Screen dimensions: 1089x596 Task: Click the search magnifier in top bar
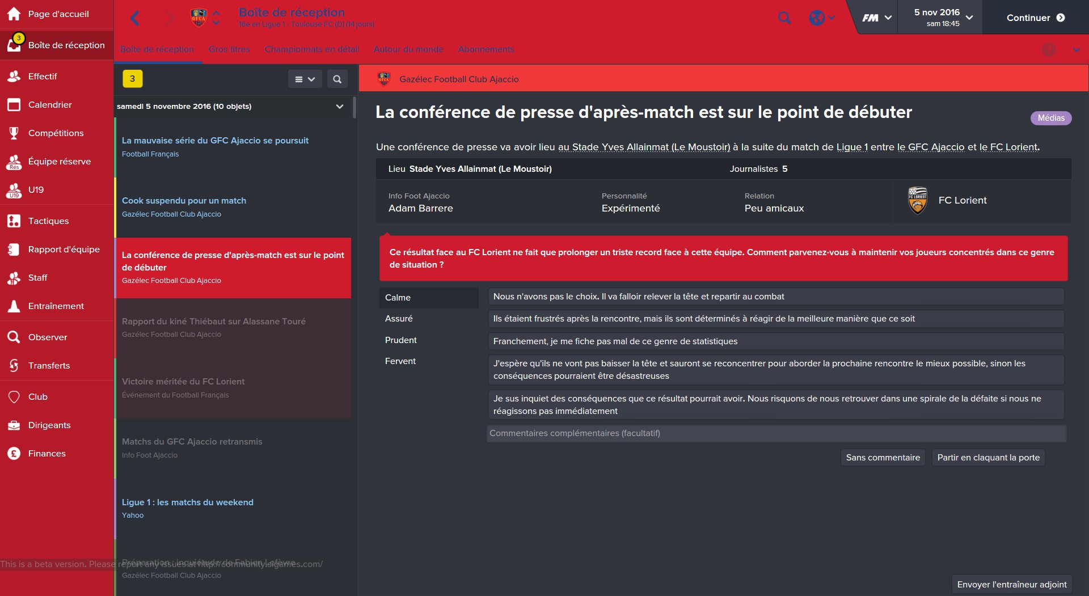coord(784,18)
